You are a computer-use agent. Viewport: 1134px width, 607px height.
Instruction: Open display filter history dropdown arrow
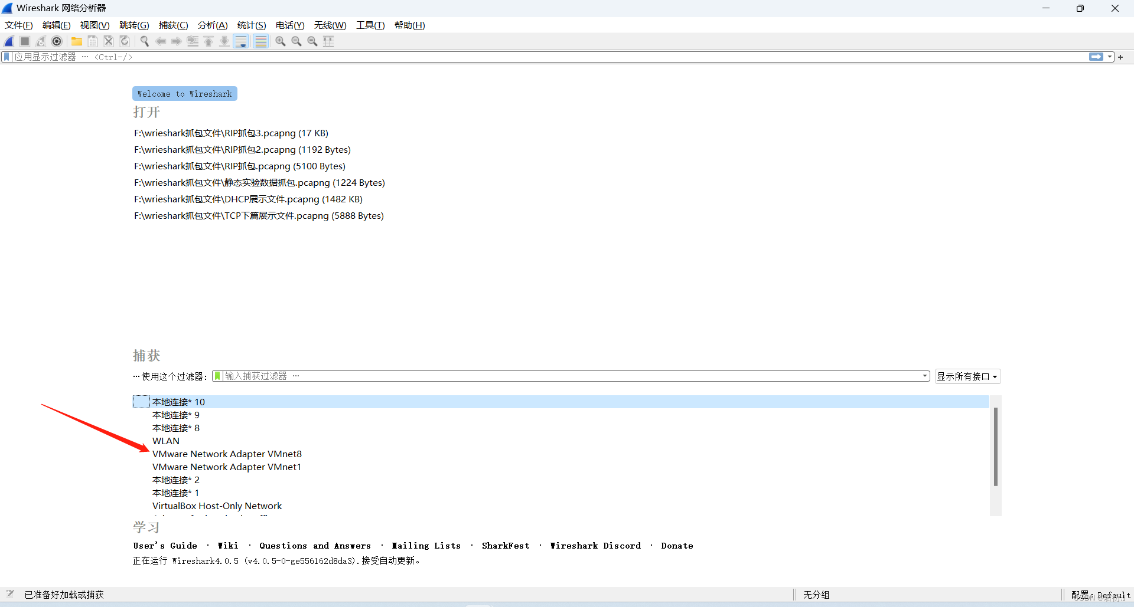1110,57
